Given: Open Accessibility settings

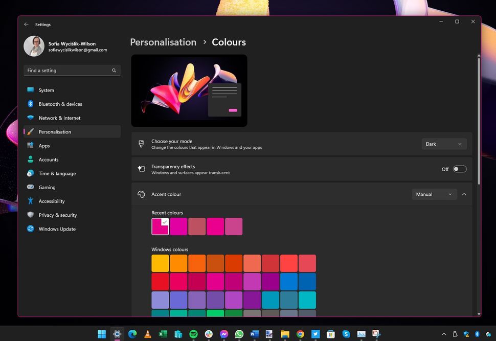Looking at the screenshot, I should point(51,201).
